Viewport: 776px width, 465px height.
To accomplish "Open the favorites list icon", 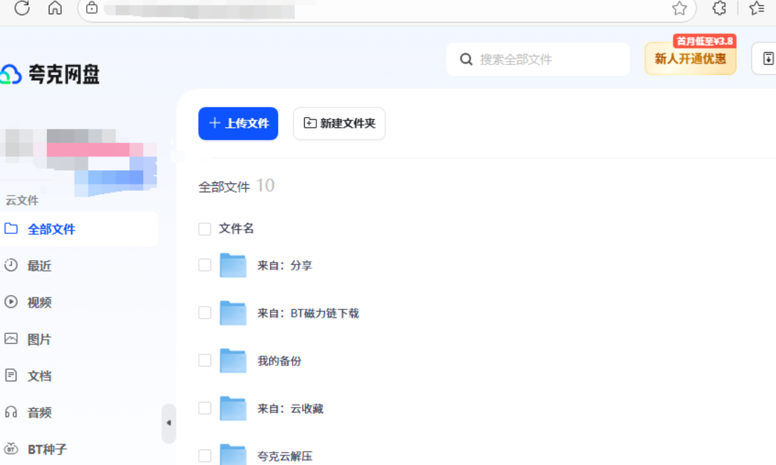I will coord(757,8).
